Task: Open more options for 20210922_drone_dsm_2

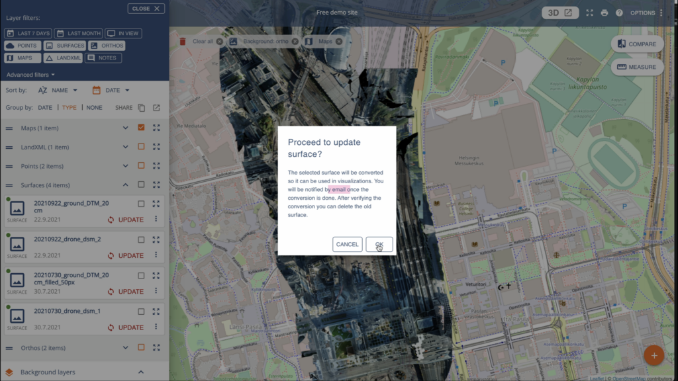Action: click(x=156, y=255)
